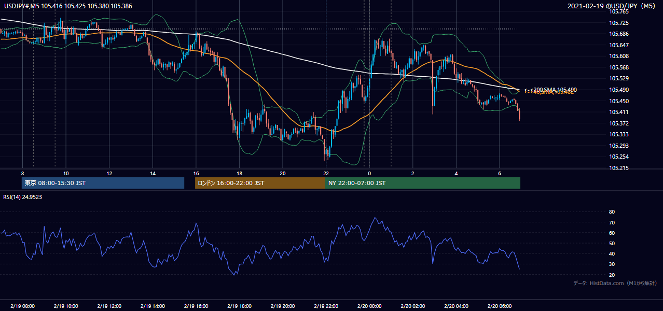663x311 pixels.
Task: Click the 2/19 16:00 date label
Action: pos(196,306)
